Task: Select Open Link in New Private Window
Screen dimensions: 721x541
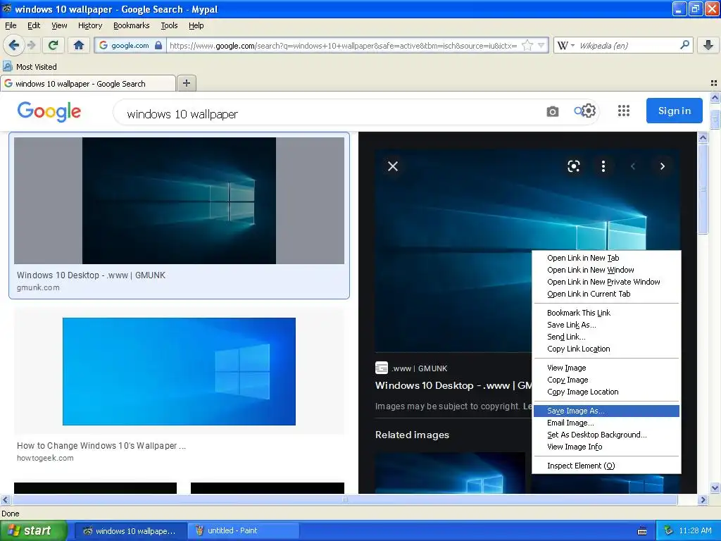Action: [606, 282]
